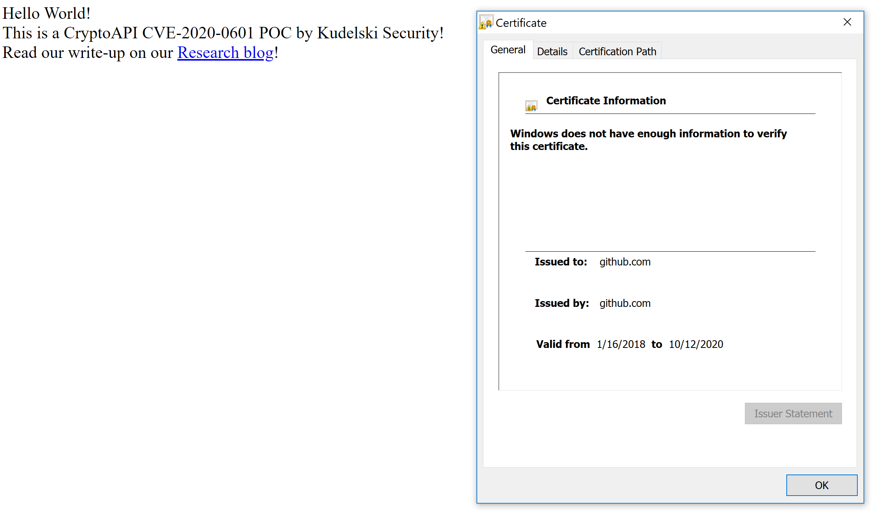The width and height of the screenshot is (885, 514).
Task: Switch to the General tab
Action: coord(508,50)
